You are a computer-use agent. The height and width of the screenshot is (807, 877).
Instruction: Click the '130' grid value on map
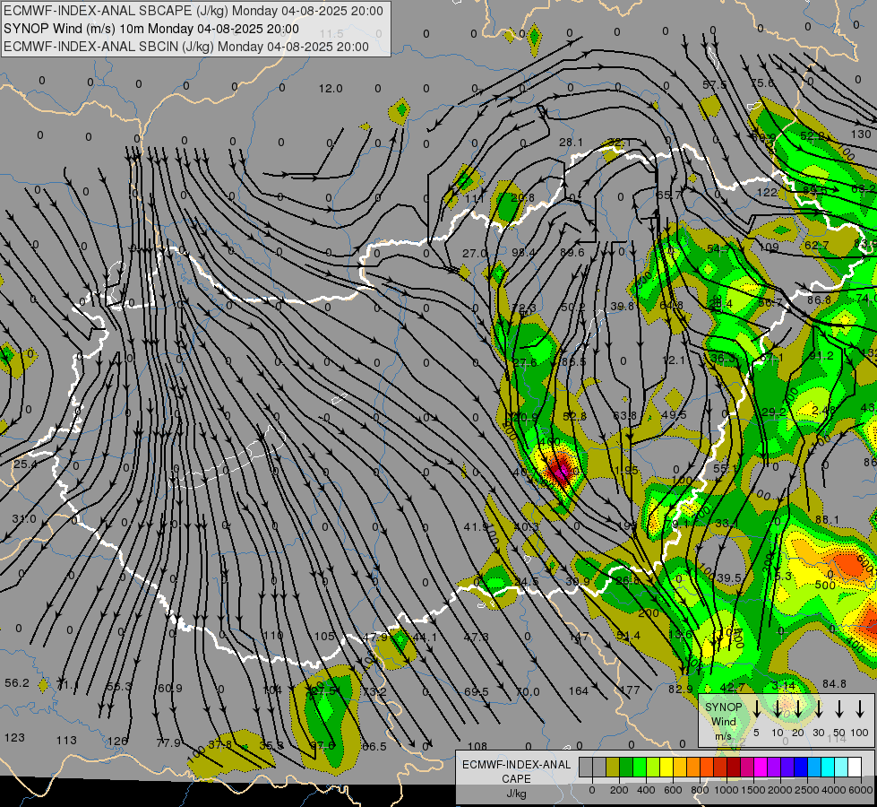click(862, 134)
